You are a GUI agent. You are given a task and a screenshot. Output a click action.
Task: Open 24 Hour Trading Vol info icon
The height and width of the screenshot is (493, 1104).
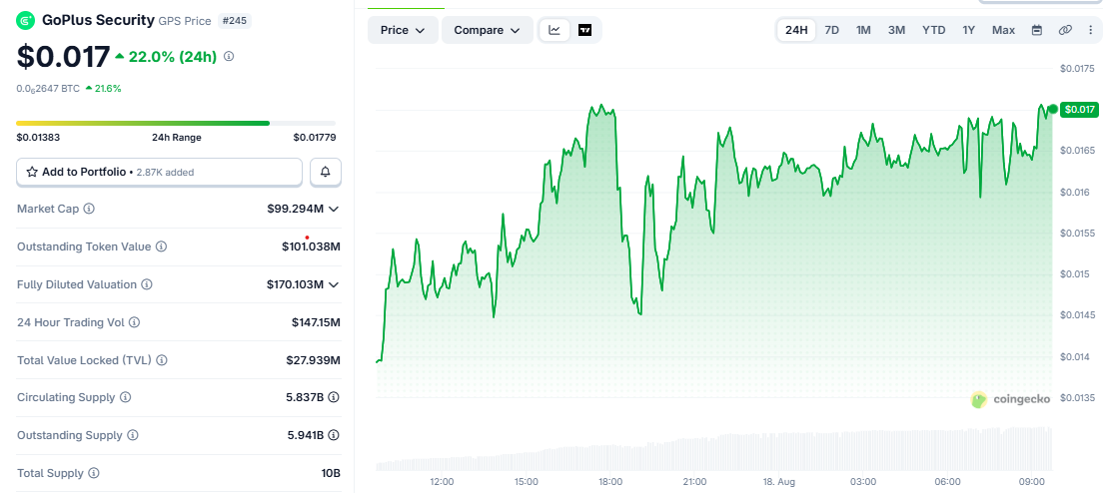[x=134, y=322]
